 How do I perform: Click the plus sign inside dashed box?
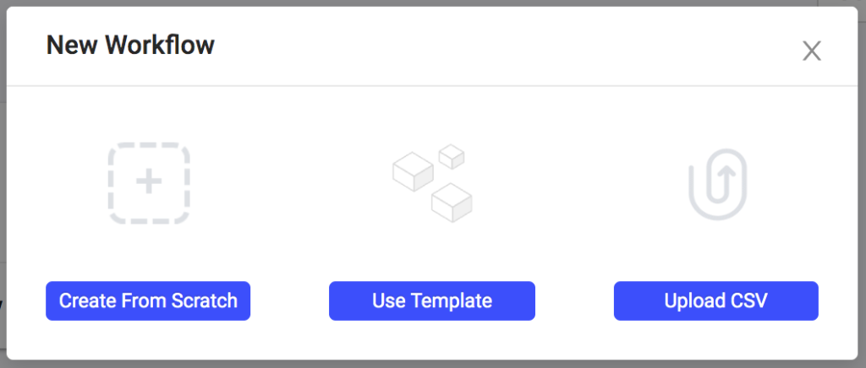click(149, 183)
